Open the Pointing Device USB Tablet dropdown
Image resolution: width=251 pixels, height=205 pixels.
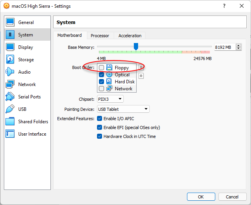point(123,109)
